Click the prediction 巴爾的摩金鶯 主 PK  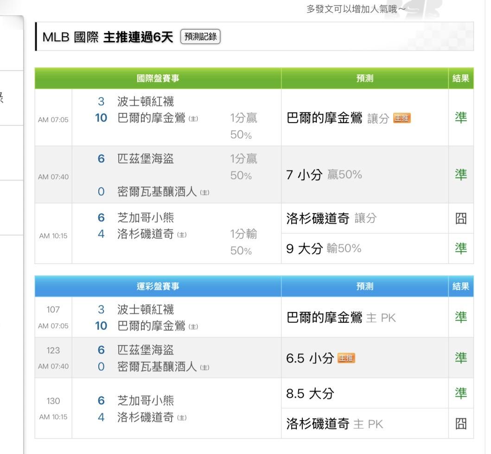341,318
